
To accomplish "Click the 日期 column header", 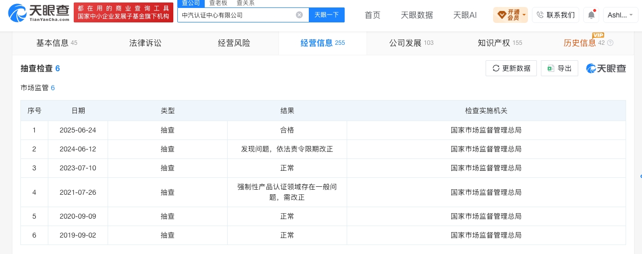I will 78,111.
